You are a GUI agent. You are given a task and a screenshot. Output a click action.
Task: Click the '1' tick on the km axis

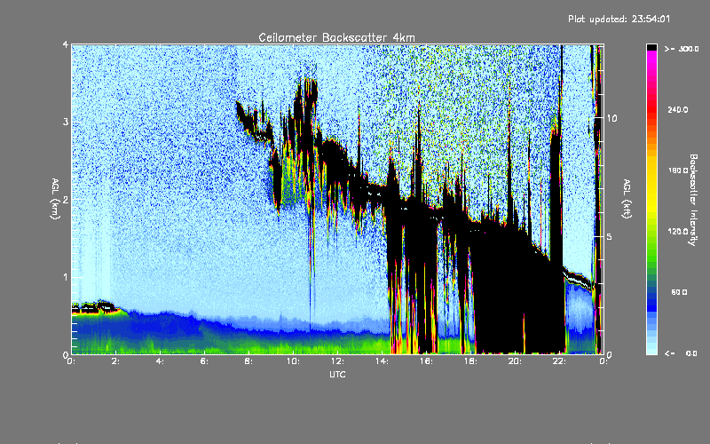[x=65, y=277]
